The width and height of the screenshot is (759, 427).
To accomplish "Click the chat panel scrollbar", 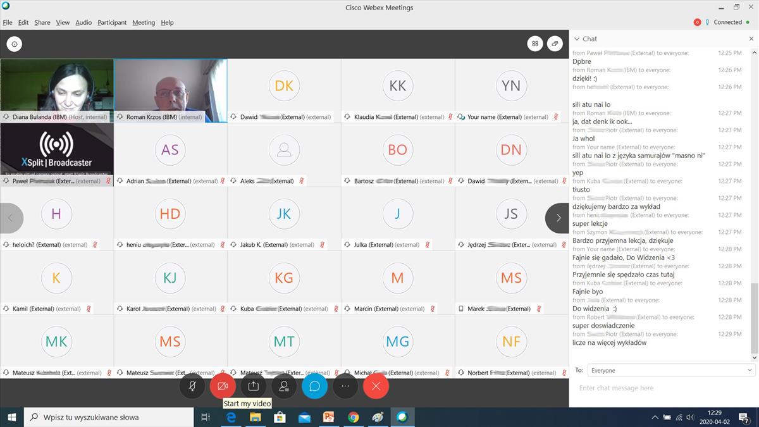I will pos(753,318).
